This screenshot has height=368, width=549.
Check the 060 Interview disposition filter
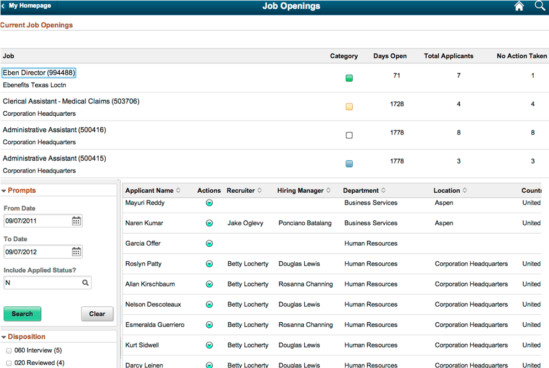click(9, 350)
